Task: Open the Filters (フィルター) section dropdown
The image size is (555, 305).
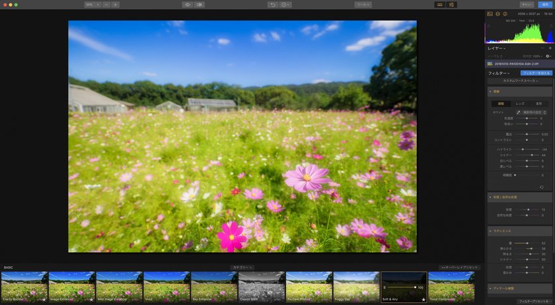Action: [499, 73]
